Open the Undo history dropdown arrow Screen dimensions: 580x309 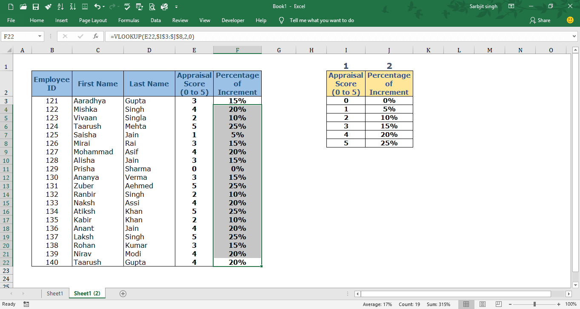(x=104, y=7)
